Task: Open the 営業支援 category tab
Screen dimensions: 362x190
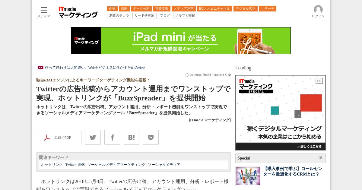Action: pyautogui.click(x=162, y=9)
